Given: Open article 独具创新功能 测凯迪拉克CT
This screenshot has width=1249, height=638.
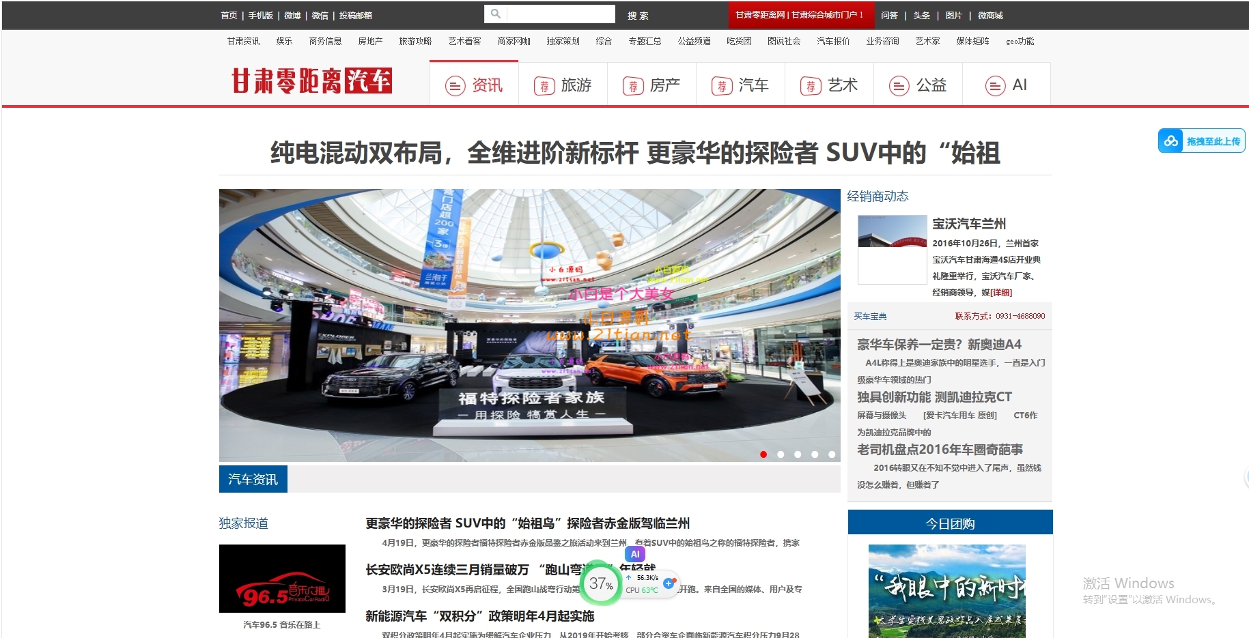Looking at the screenshot, I should pos(934,397).
